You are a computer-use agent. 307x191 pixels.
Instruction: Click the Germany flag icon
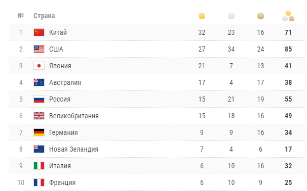point(39,132)
